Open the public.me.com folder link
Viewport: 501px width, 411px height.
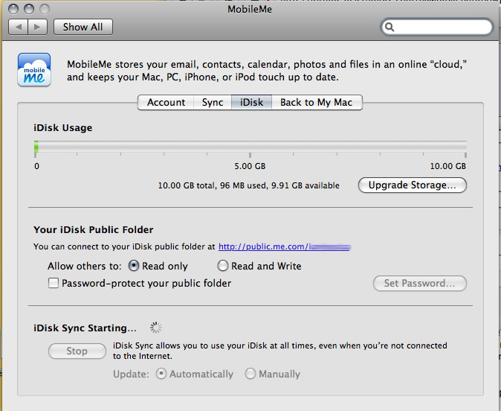tap(285, 246)
